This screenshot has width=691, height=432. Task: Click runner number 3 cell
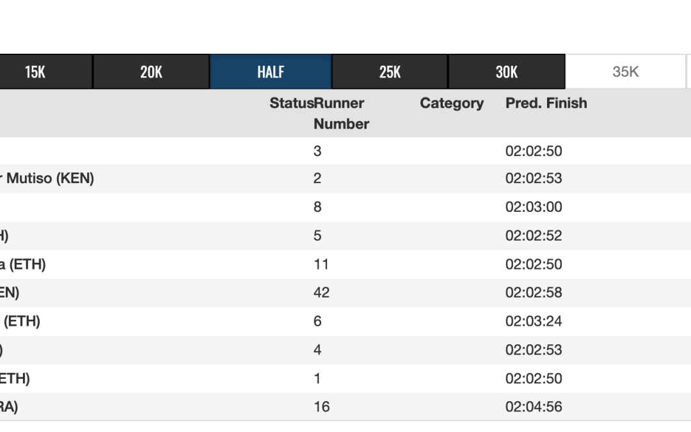(x=317, y=151)
